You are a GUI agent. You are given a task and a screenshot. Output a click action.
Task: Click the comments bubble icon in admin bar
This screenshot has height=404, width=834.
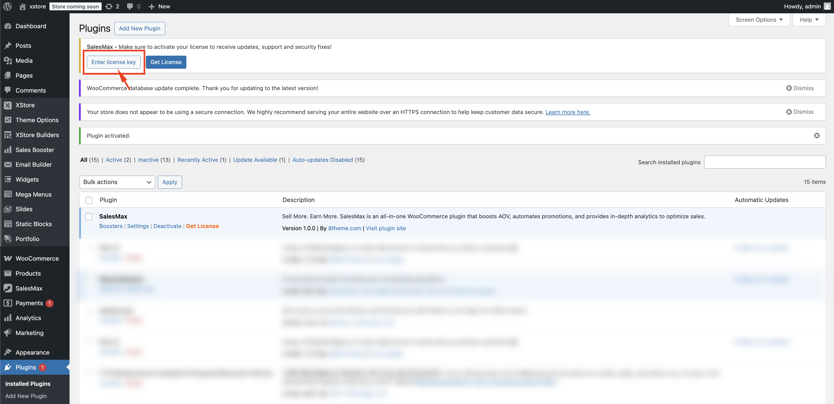130,7
